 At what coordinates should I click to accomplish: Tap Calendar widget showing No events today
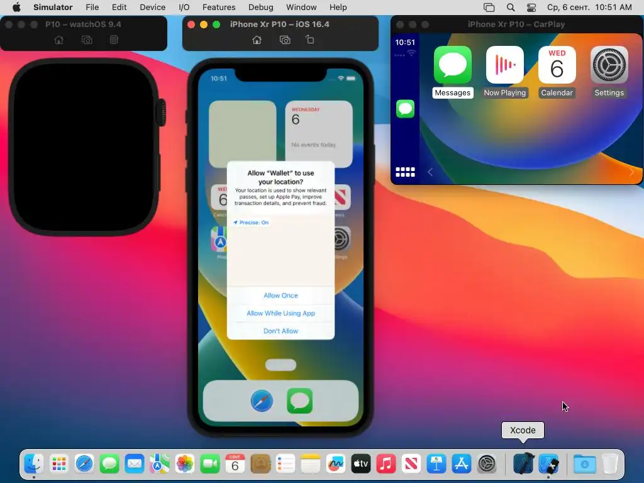[319, 134]
